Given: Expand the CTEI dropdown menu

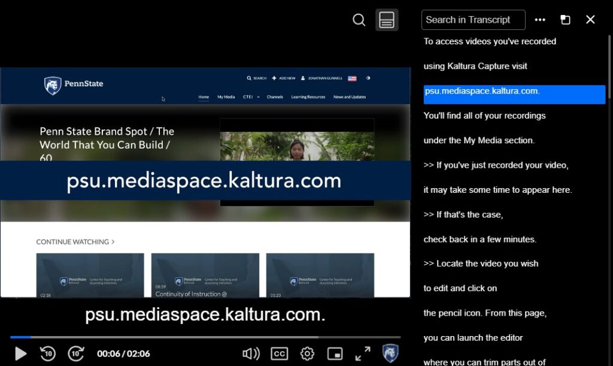Looking at the screenshot, I should (x=251, y=97).
